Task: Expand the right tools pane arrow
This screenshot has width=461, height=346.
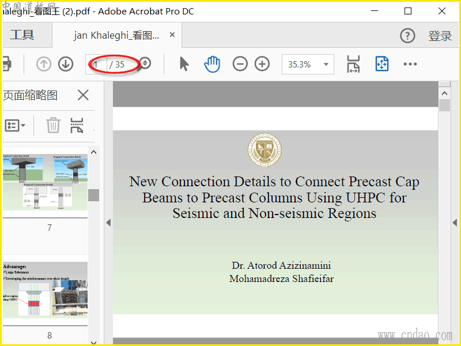Action: pyautogui.click(x=455, y=223)
